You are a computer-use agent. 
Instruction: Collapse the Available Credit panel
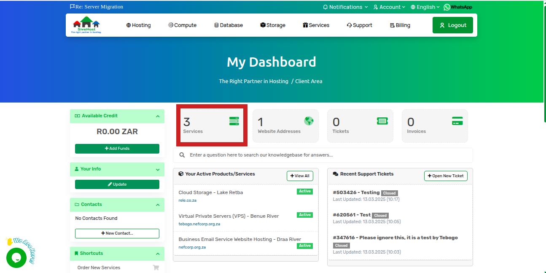[x=158, y=116]
